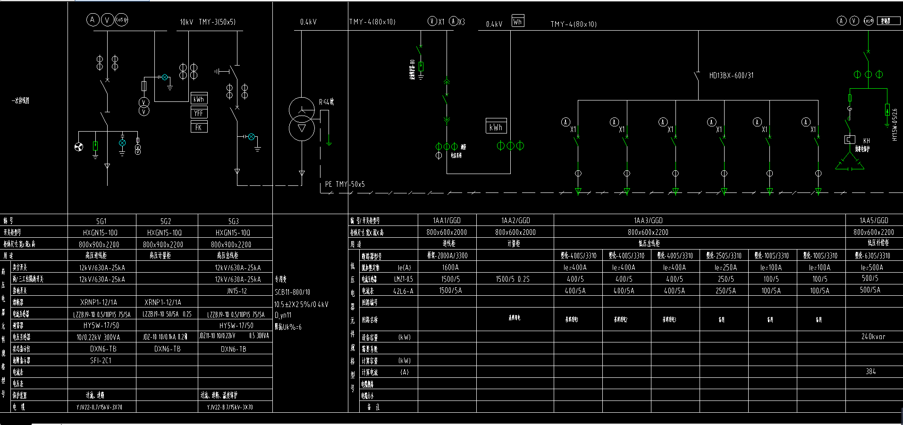Click the HD13BX-600/31 switch label
Screen dimensions: 903x425
731,75
